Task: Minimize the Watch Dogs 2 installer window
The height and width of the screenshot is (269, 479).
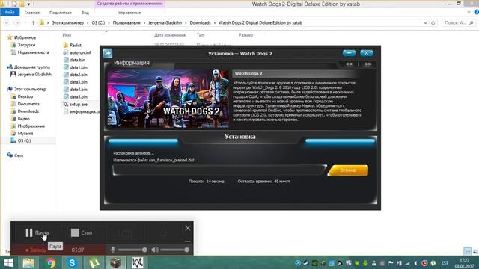Action: coord(349,53)
